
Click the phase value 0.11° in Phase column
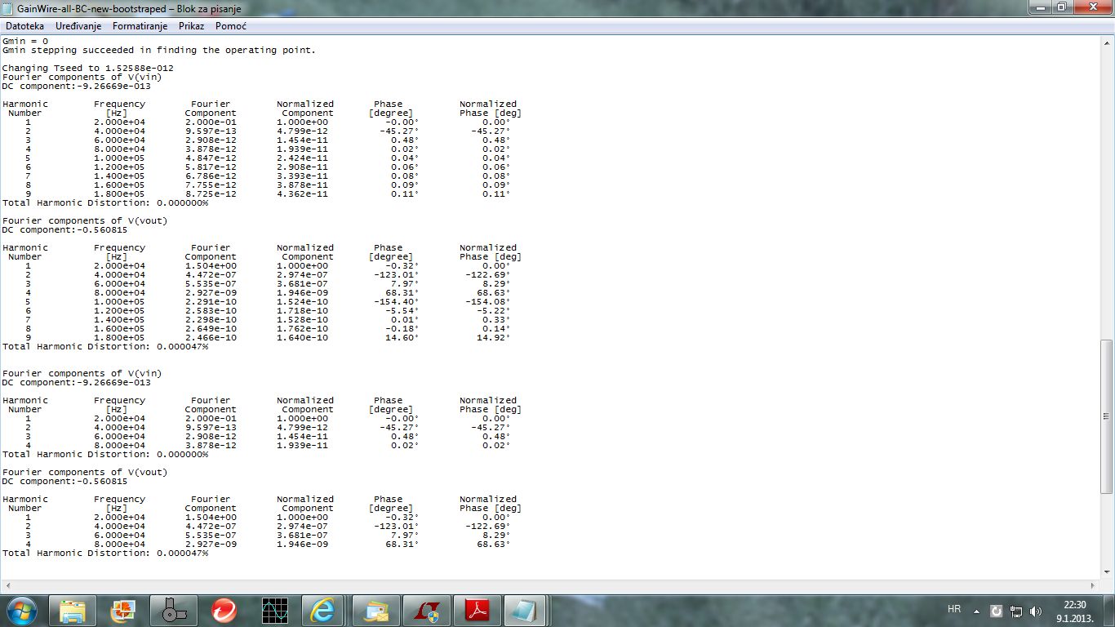[405, 193]
